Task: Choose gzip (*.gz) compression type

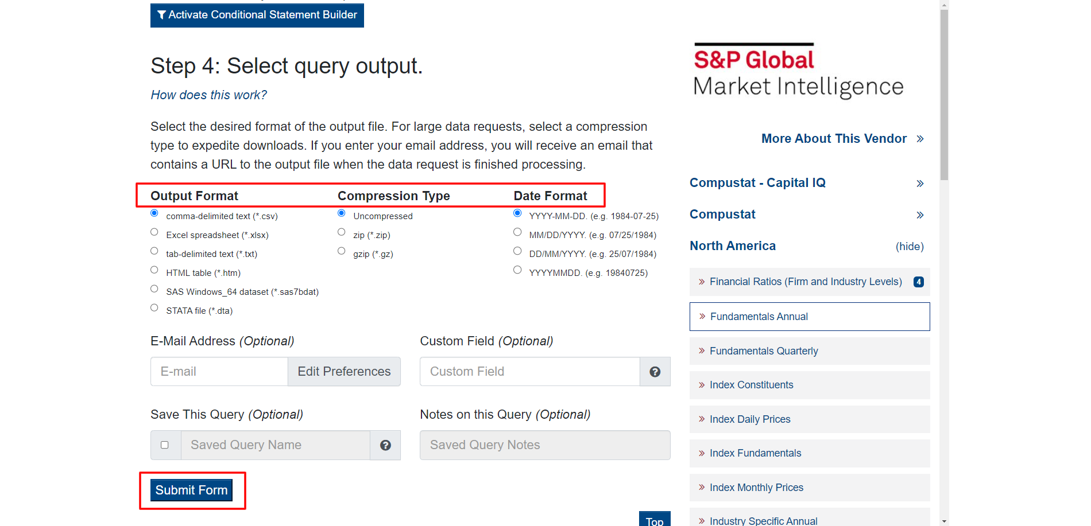Action: coord(342,251)
